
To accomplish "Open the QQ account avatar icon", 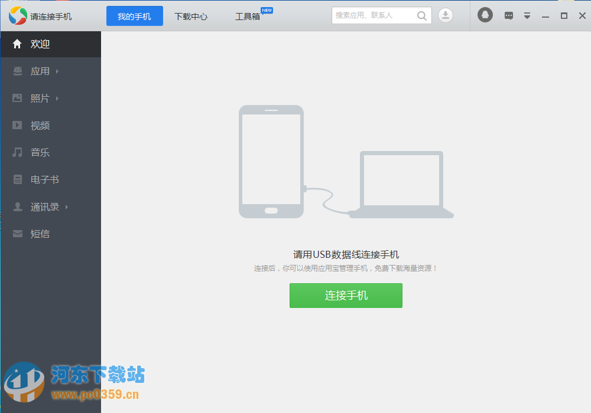I will [x=485, y=15].
